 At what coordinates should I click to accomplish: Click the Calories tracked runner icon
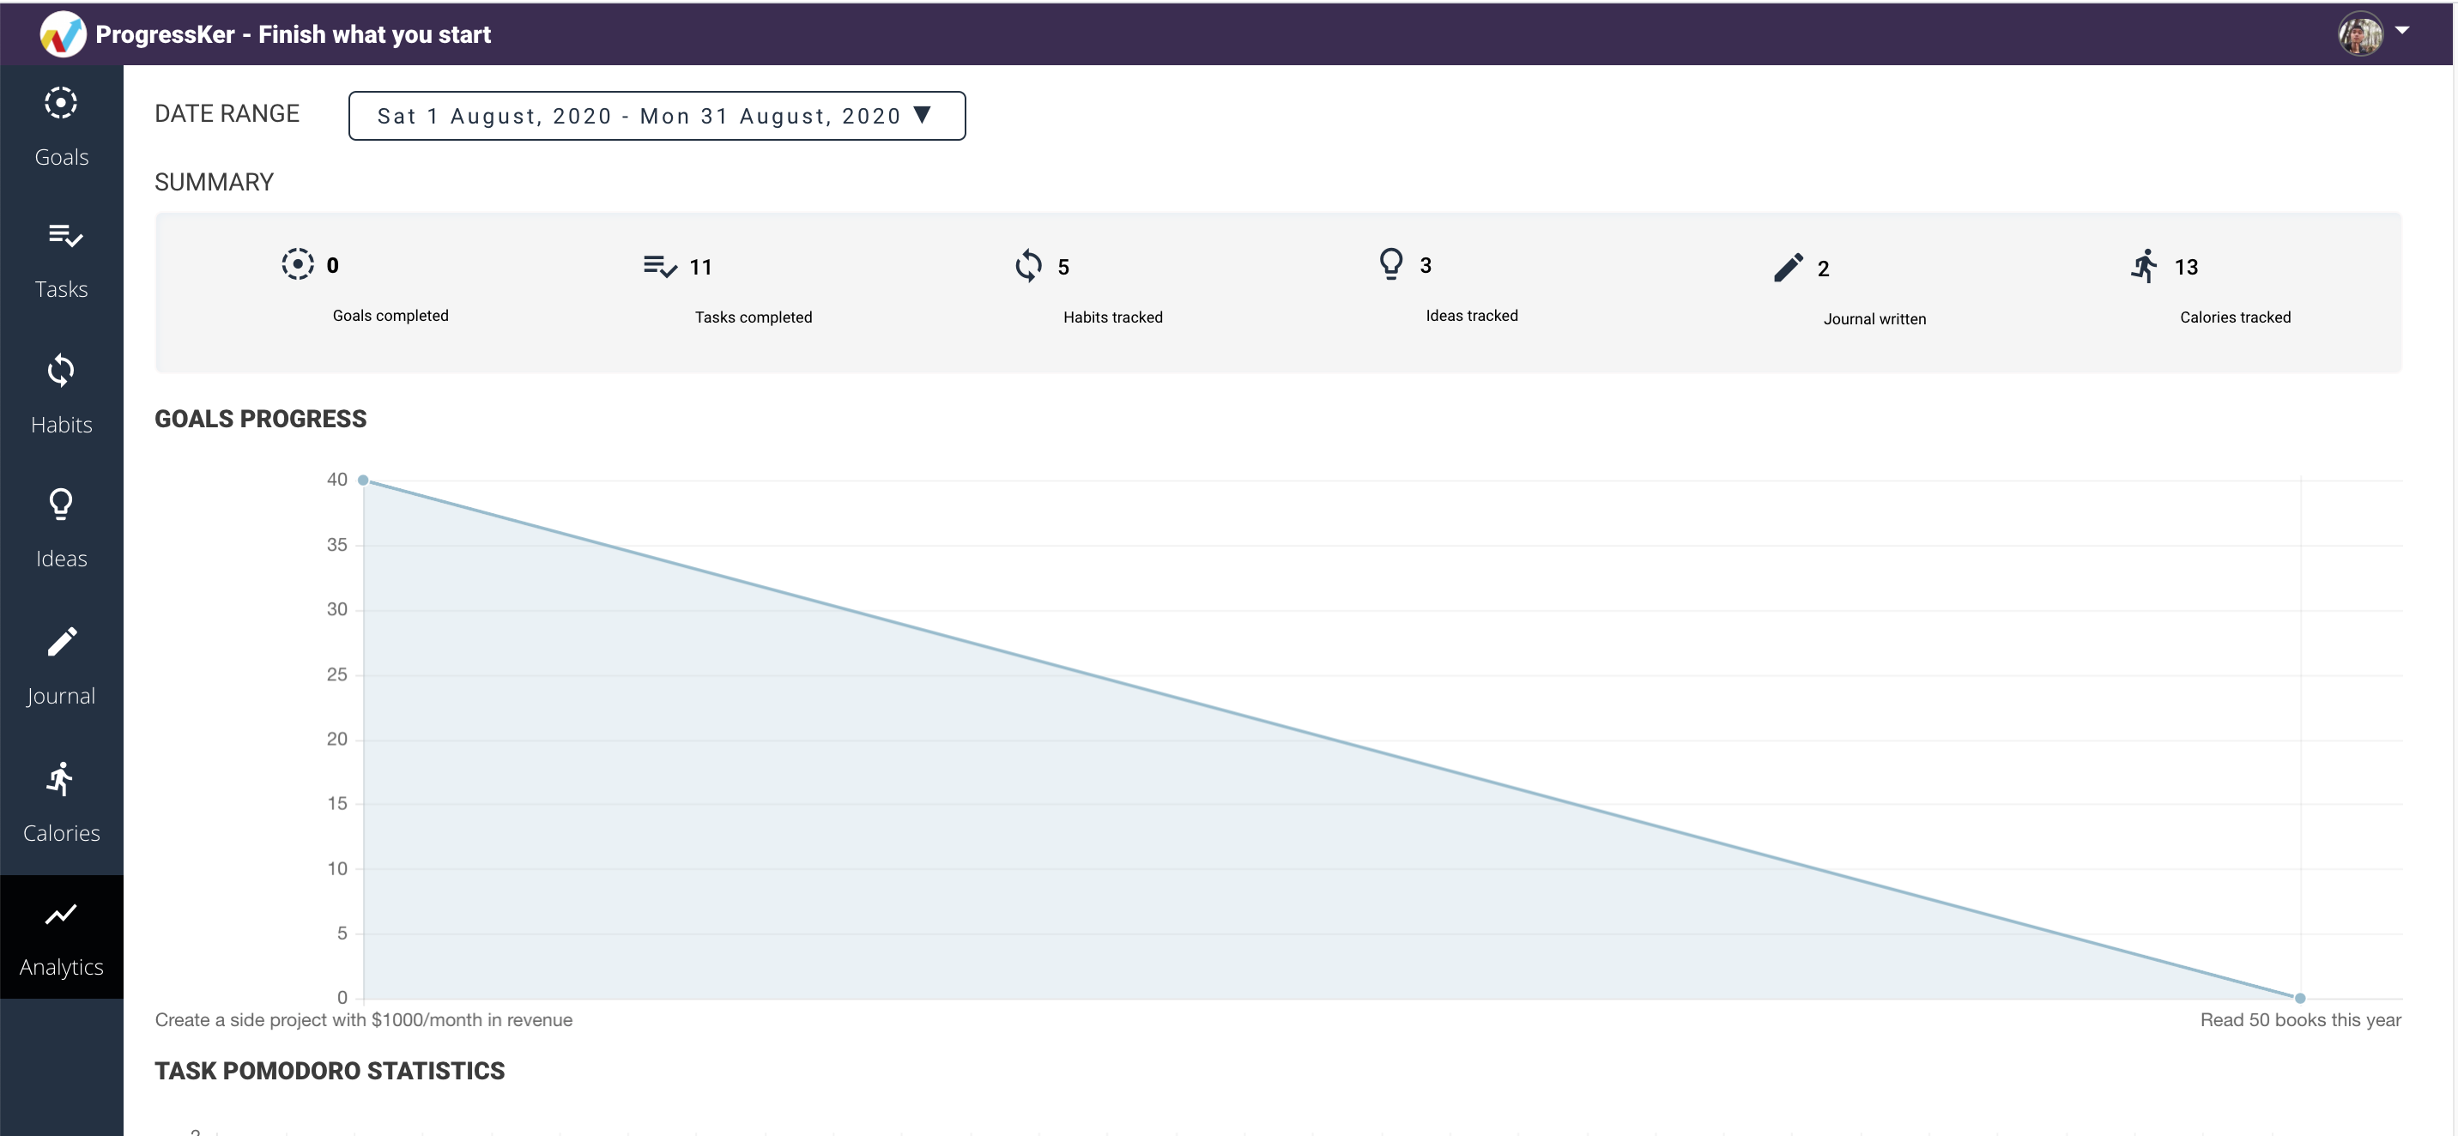pyautogui.click(x=2144, y=266)
